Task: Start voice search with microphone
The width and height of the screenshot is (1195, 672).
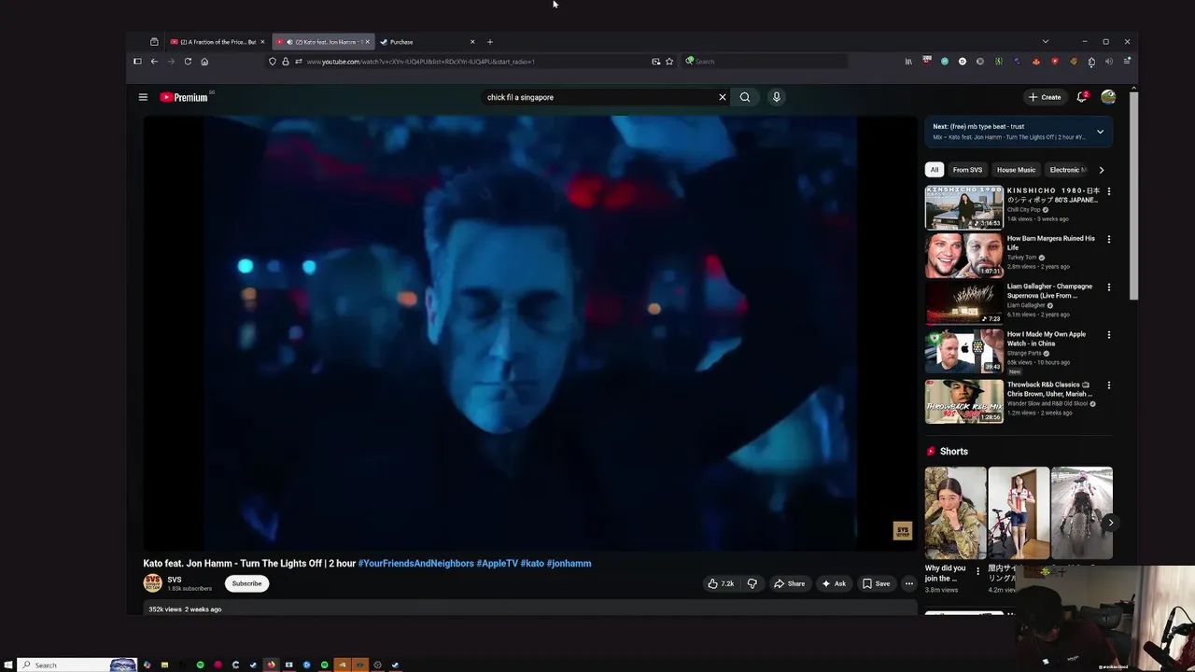Action: [776, 97]
